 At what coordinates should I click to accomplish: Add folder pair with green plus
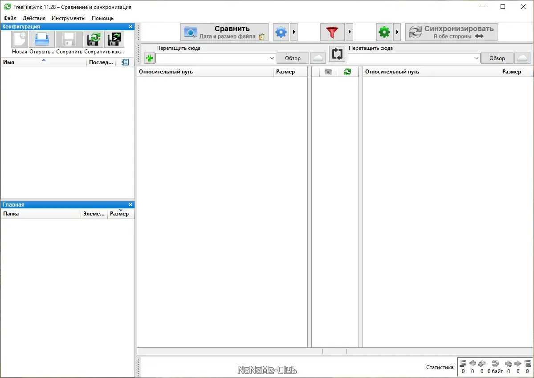[x=149, y=58]
